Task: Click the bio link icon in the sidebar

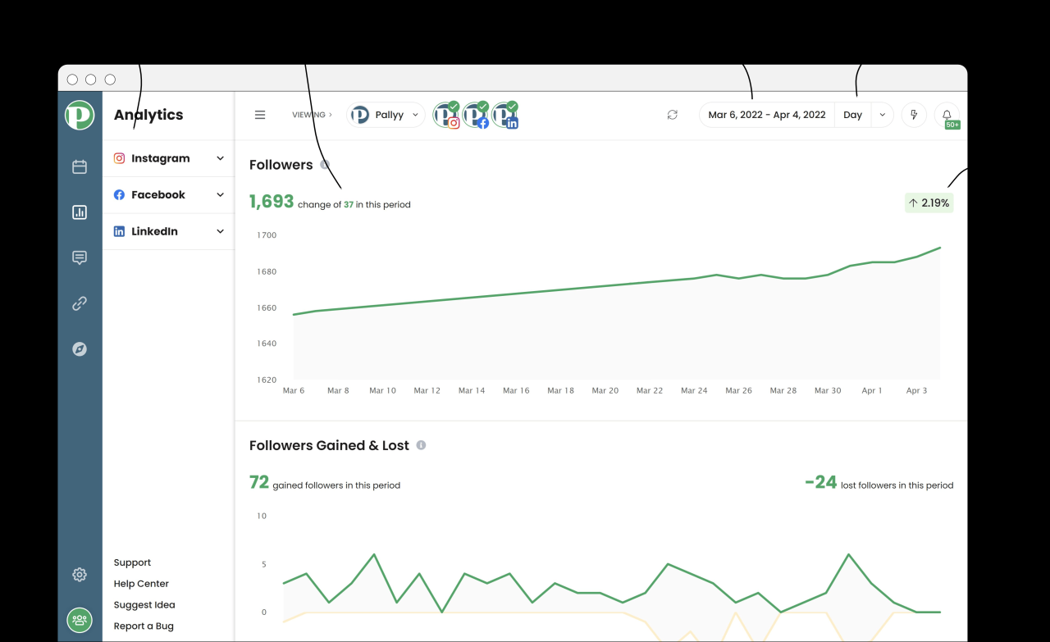Action: coord(79,303)
